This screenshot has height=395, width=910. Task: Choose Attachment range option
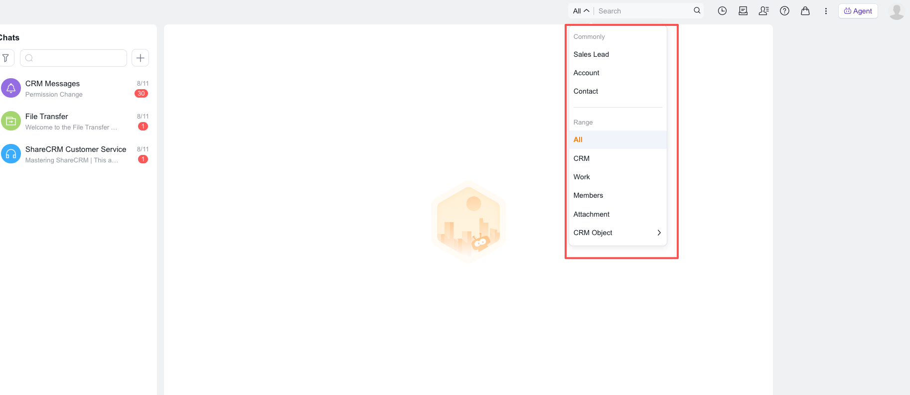[x=617, y=214]
